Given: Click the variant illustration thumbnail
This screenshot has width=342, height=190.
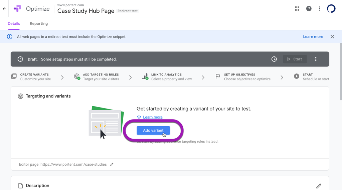Looking at the screenshot, I should tap(106, 122).
